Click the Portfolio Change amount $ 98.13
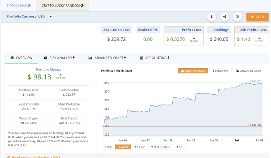 (x=39, y=77)
